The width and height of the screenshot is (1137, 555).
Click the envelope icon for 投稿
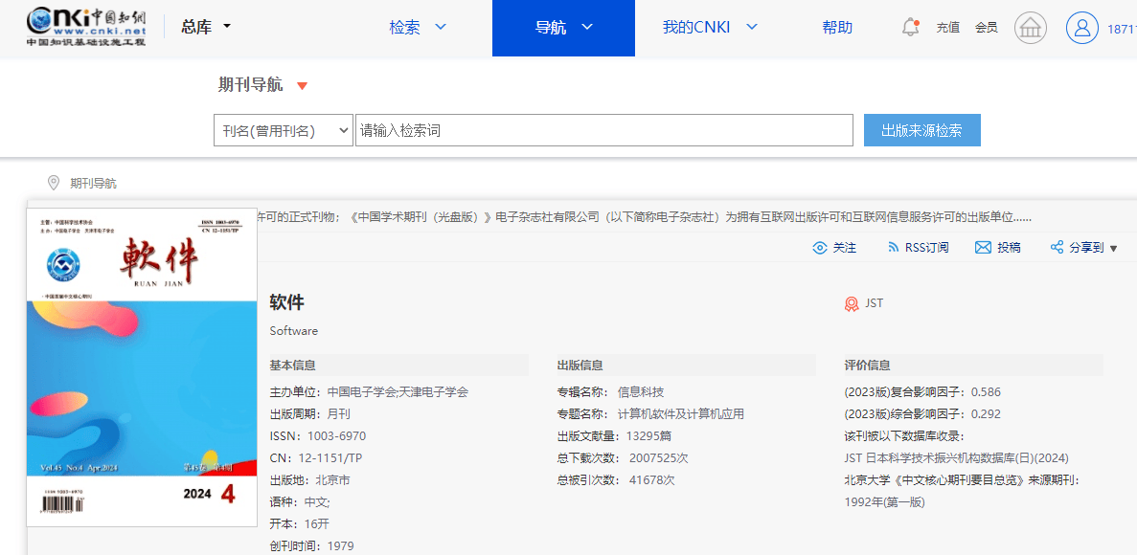pyautogui.click(x=983, y=248)
